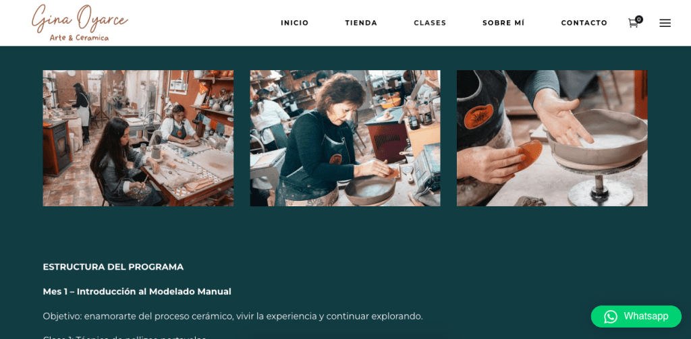The image size is (691, 339).
Task: Open the TIENDA menu item
Action: 361,23
